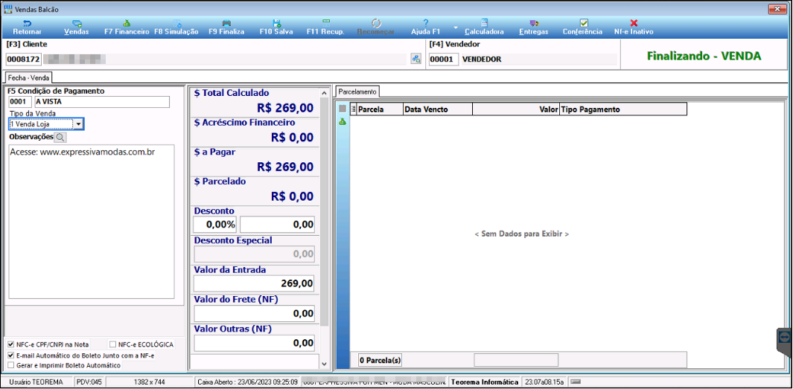The image size is (793, 389).
Task: Click the 1382 x 744 status entry
Action: click(x=150, y=382)
